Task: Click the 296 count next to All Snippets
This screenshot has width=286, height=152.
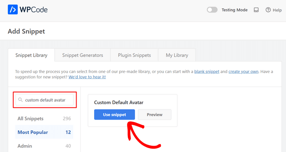Action: coord(67,118)
